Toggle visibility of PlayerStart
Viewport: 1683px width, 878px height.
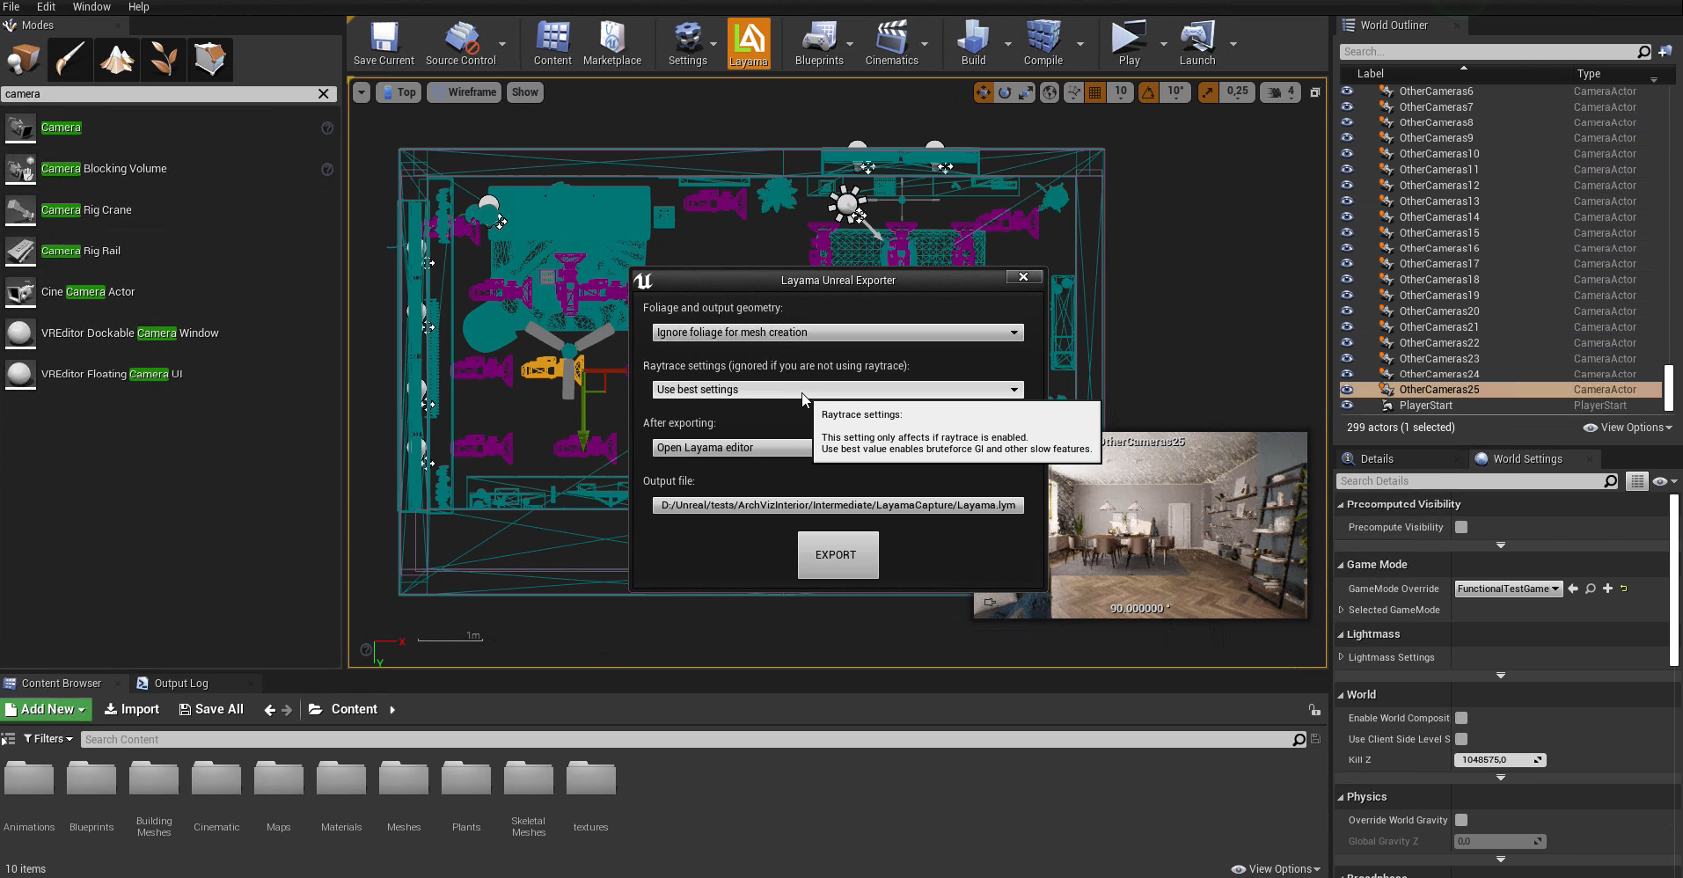1347,405
